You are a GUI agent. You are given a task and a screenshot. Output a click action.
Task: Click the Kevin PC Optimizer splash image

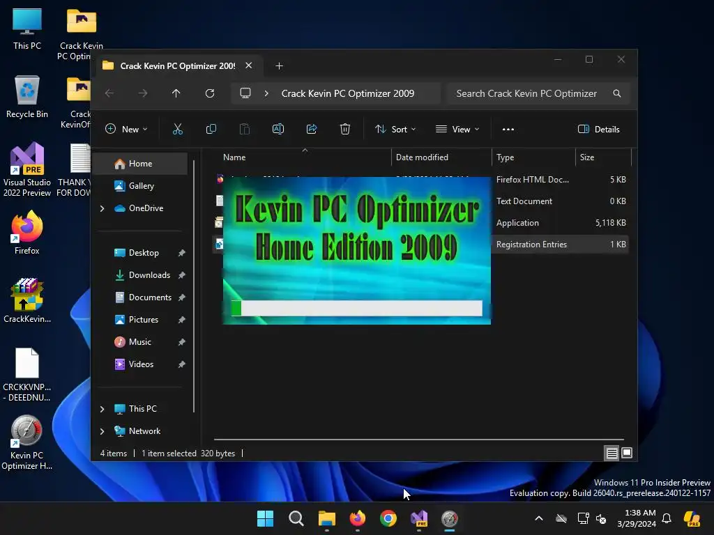pyautogui.click(x=356, y=251)
